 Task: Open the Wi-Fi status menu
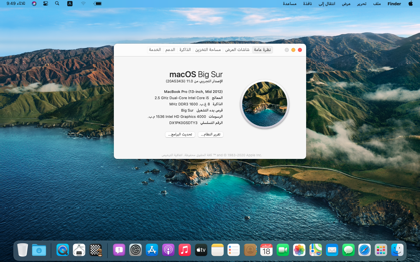83,4
